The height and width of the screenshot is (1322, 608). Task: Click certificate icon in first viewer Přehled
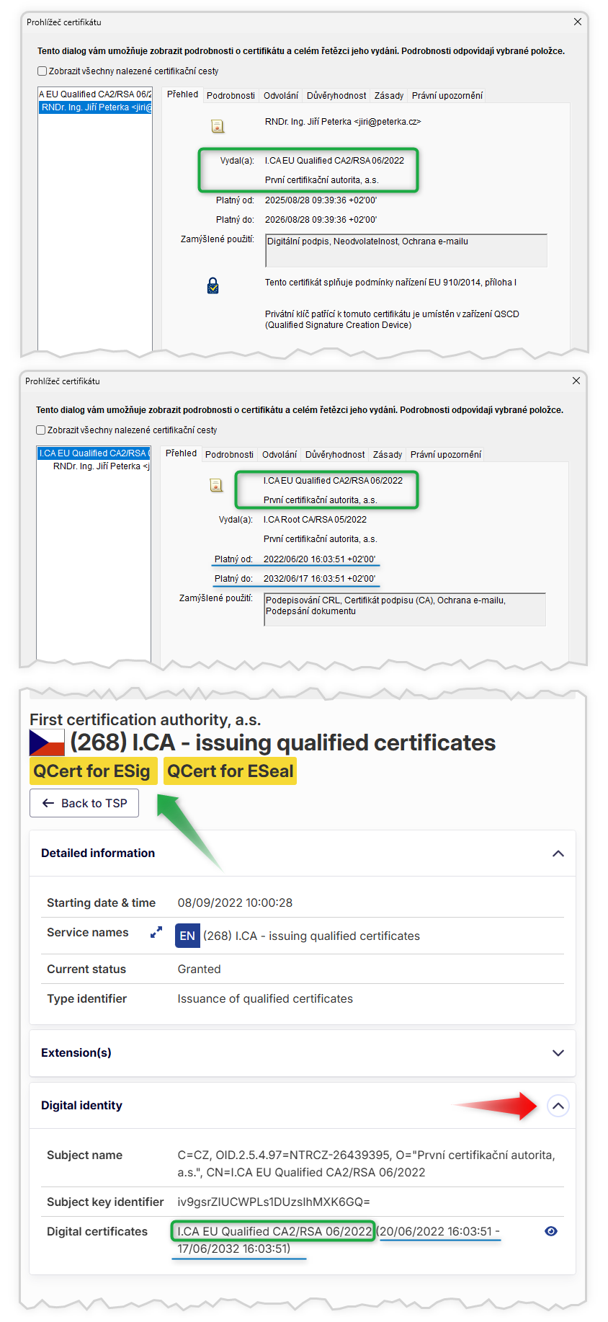tap(217, 126)
